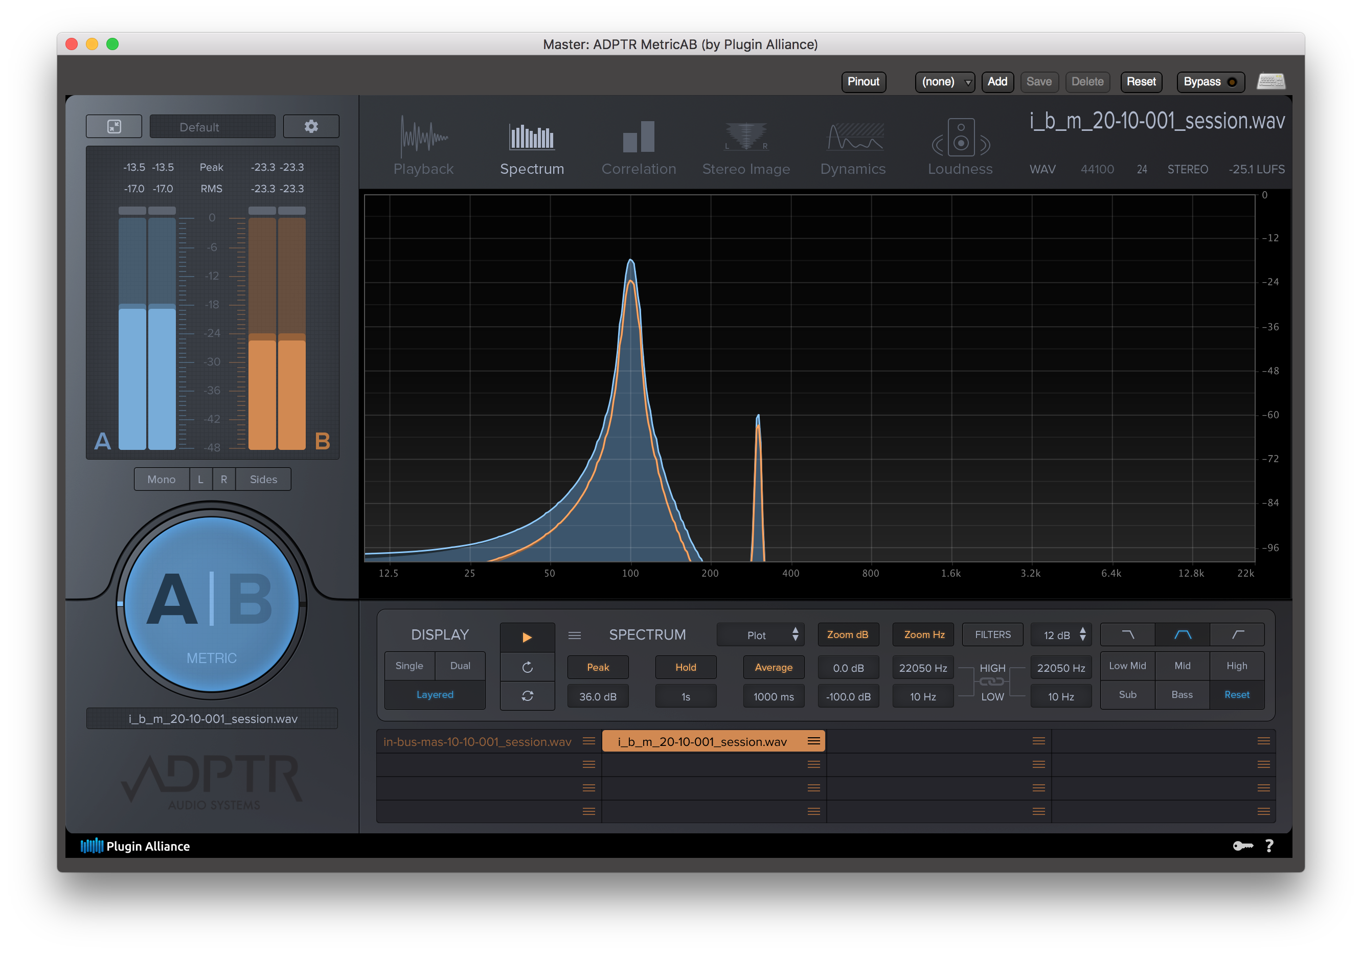
Task: Select the low-pass filter shape icon
Action: 1128,634
